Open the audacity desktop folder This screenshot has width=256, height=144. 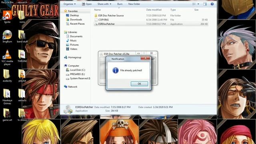click(x=7, y=76)
